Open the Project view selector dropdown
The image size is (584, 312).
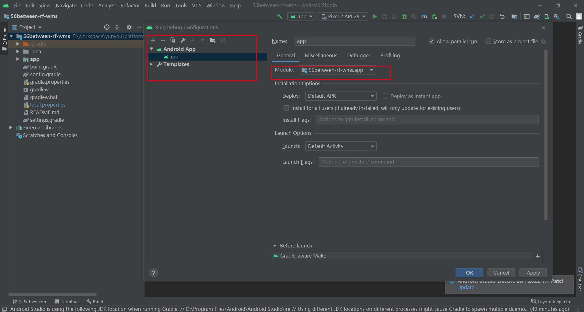(27, 27)
